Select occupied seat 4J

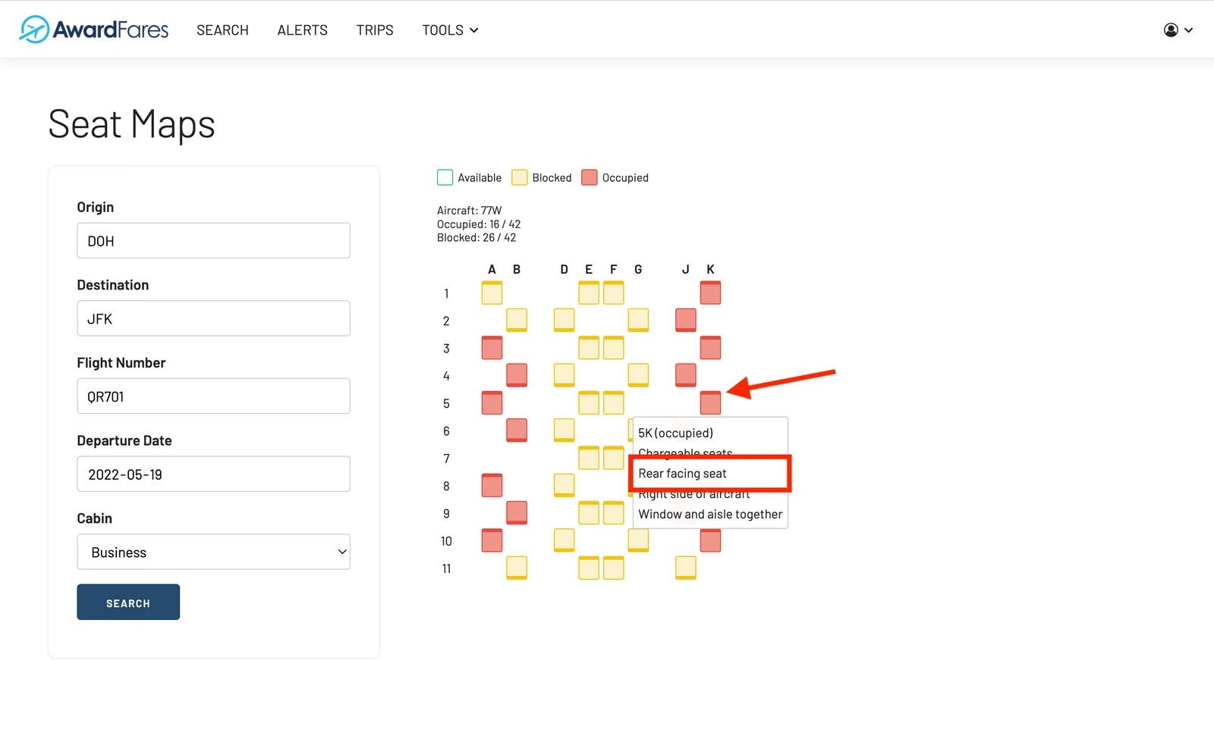tap(686, 375)
